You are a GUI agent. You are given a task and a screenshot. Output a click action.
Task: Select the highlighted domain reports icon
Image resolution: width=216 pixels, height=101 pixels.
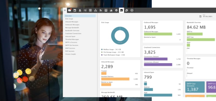pyautogui.click(x=121, y=10)
